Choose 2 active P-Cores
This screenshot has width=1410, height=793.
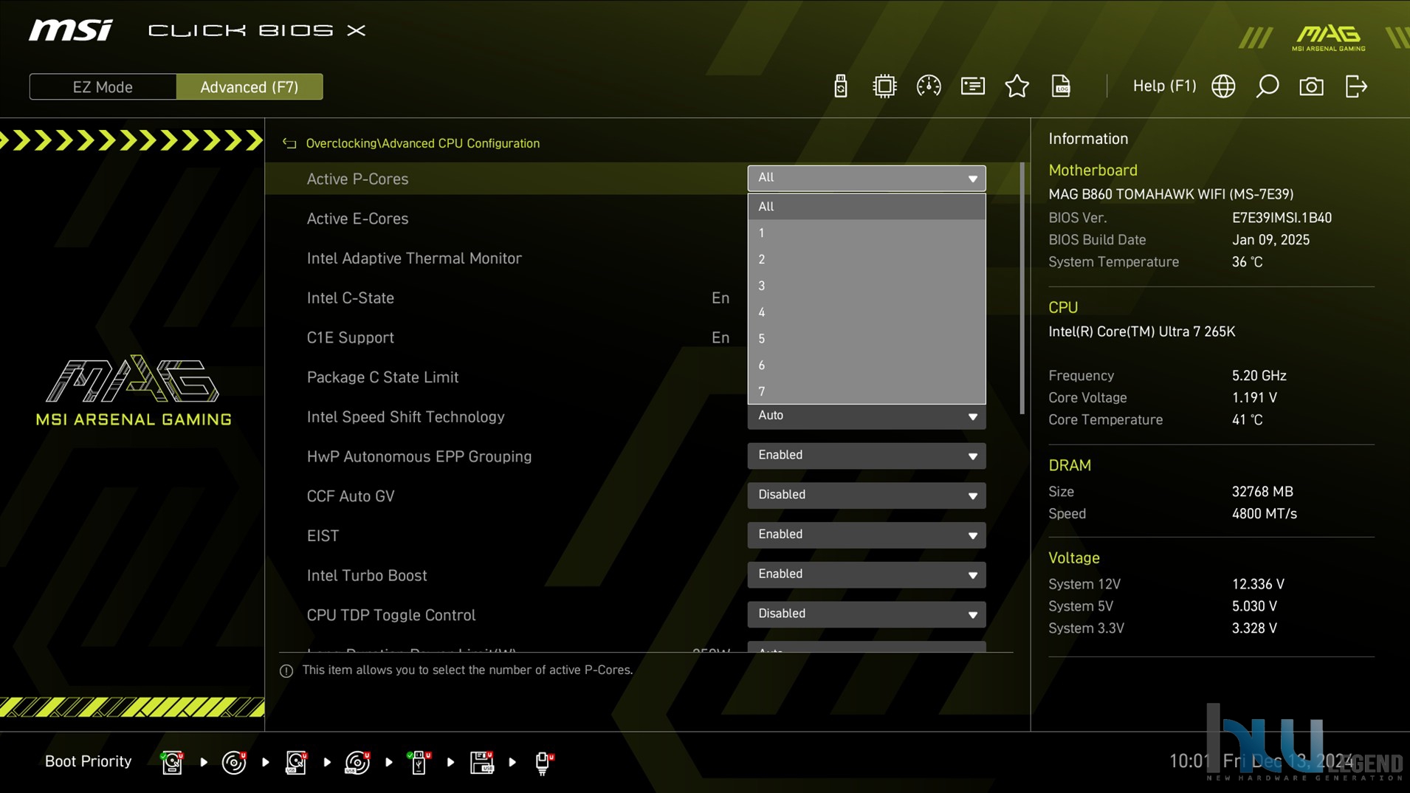click(x=866, y=260)
